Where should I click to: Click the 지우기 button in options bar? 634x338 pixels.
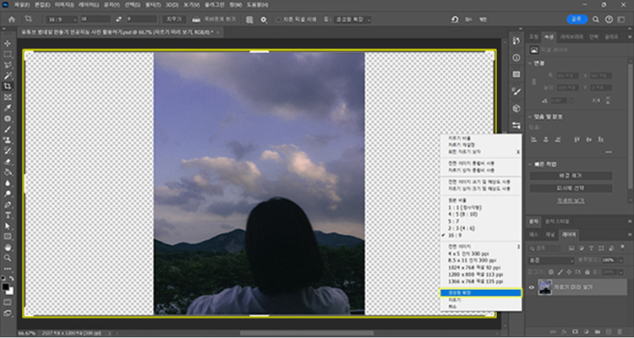[x=174, y=19]
